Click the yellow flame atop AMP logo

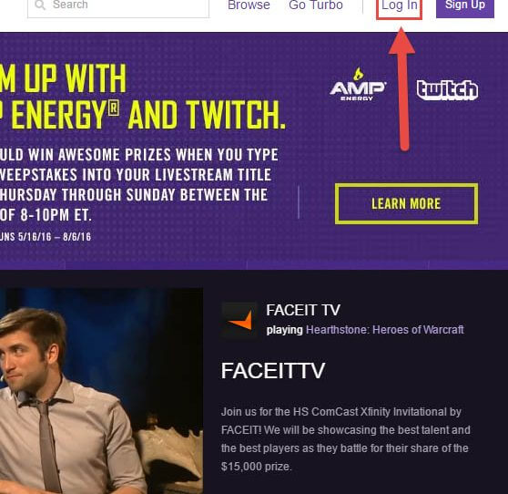pyautogui.click(x=358, y=74)
